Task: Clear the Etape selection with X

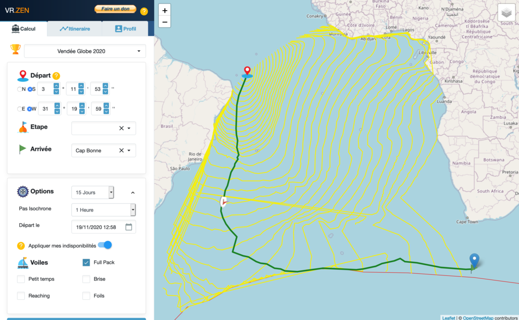Action: (x=121, y=128)
